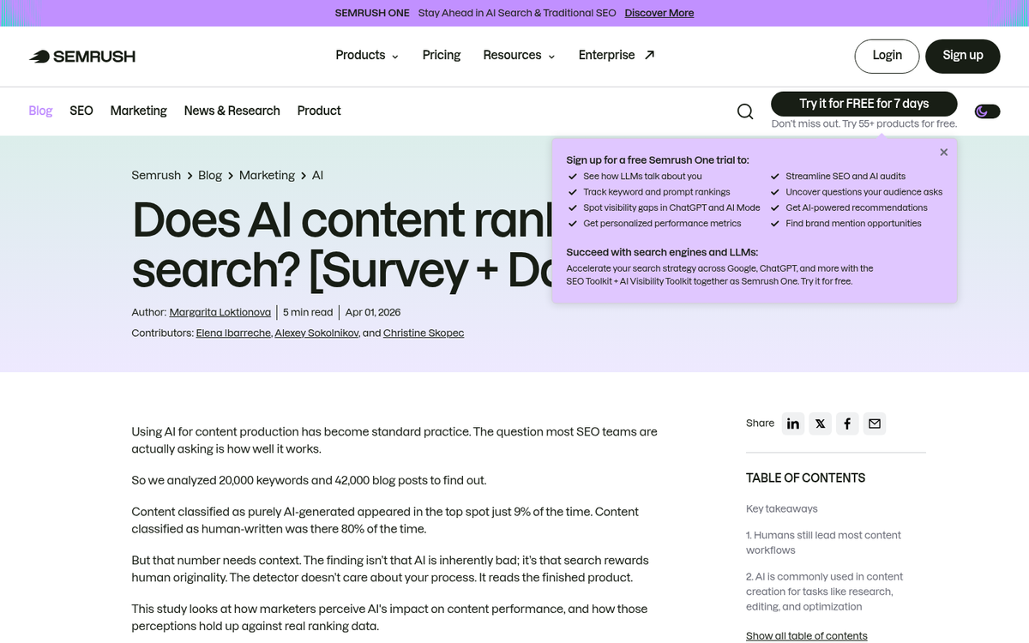Close the Semrush One trial popup
The width and height of the screenshot is (1029, 643).
click(943, 152)
